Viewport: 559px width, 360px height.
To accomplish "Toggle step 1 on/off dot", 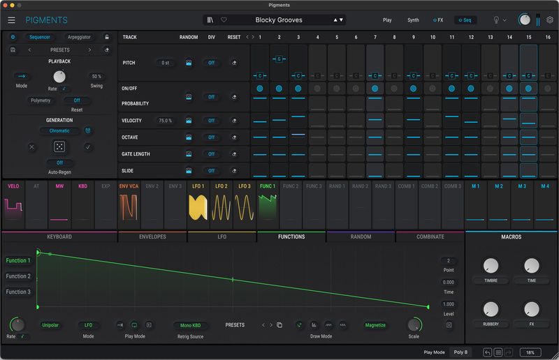I will point(260,89).
